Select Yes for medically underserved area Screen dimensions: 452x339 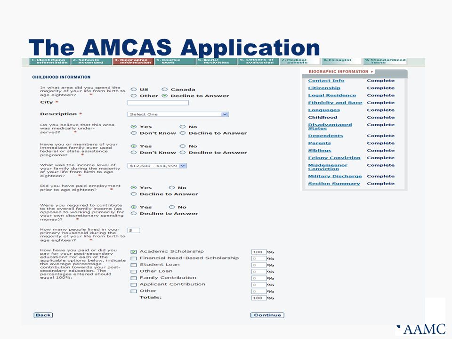coord(133,127)
